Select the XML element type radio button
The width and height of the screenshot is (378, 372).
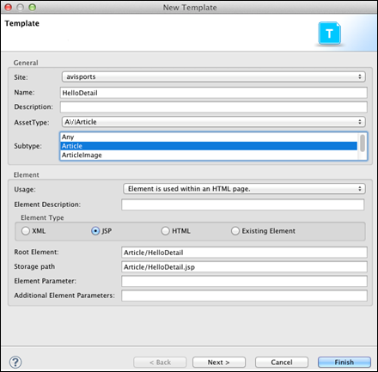[x=26, y=231]
